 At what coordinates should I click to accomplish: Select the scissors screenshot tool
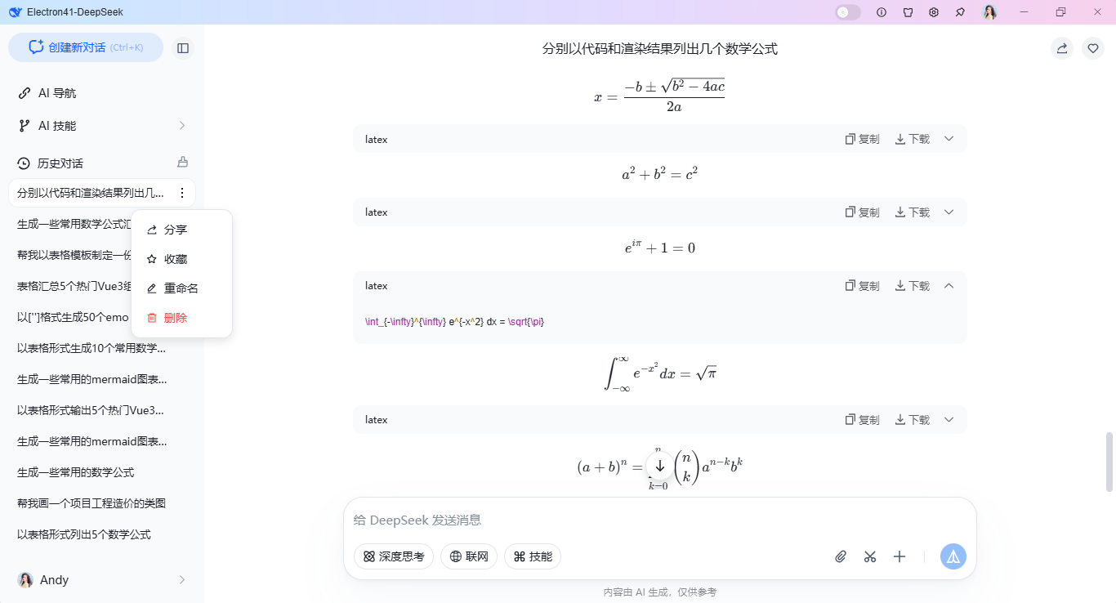coord(870,556)
